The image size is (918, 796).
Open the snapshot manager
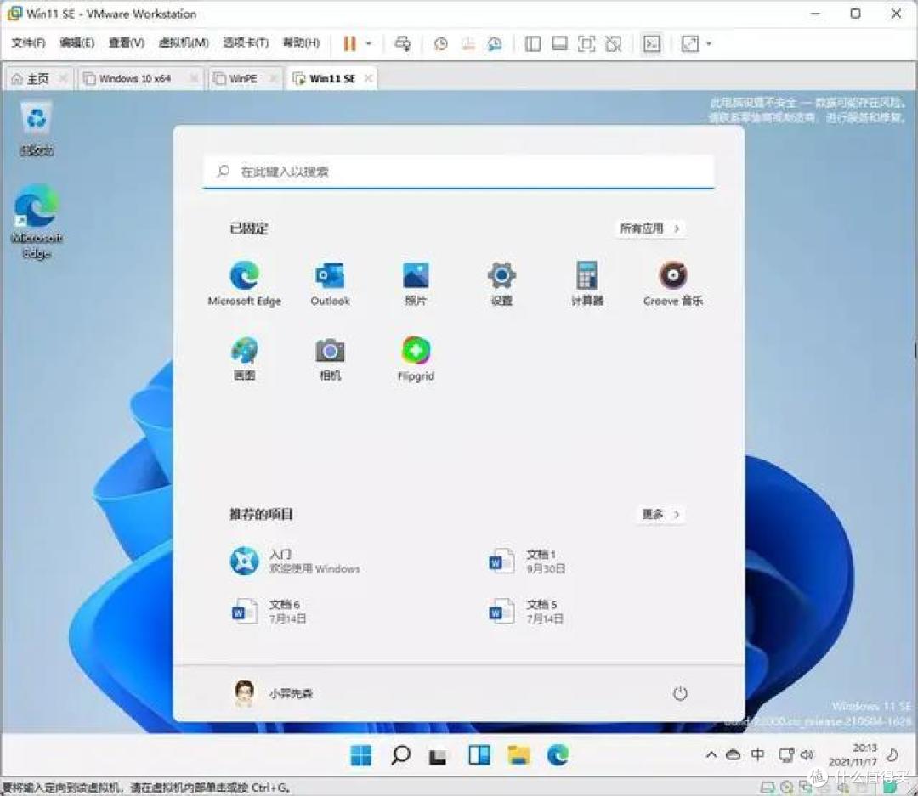tap(495, 43)
